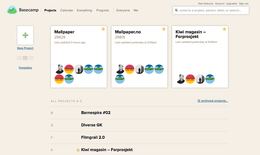Screen dimensions: 260x155
Task: Unstar the Mallpaper project card
Action: [103, 29]
